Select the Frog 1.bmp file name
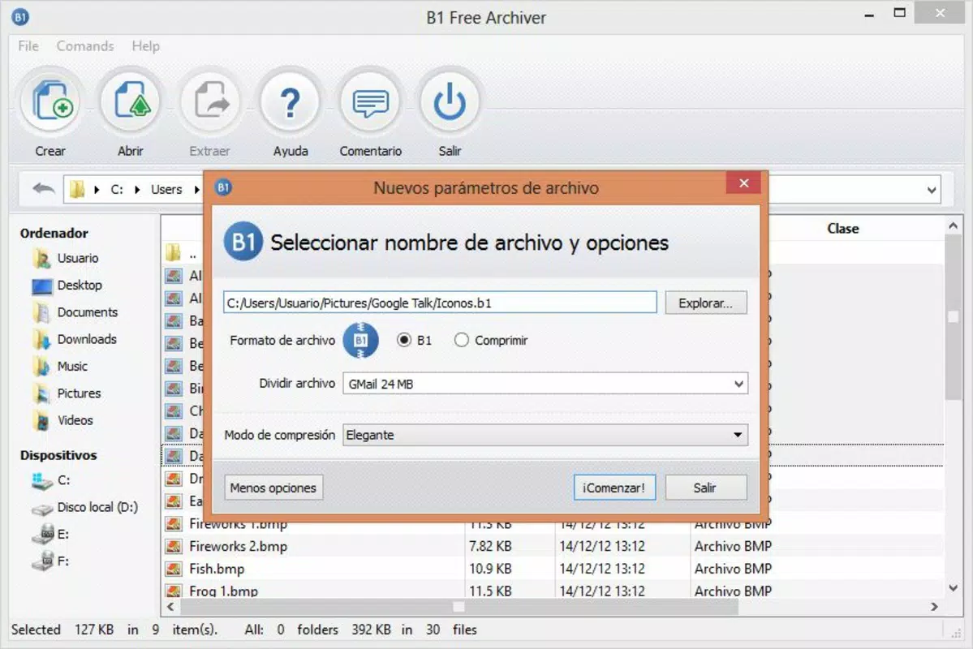973x649 pixels. (223, 591)
